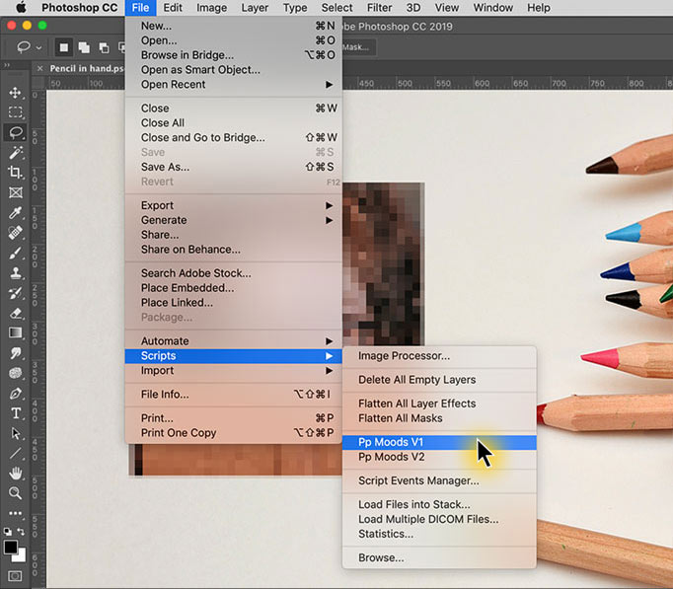The width and height of the screenshot is (673, 589).
Task: Open the Image menu
Action: point(211,8)
